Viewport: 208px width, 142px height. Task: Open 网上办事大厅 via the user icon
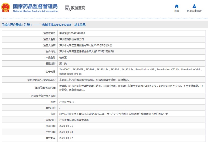click(x=194, y=6)
